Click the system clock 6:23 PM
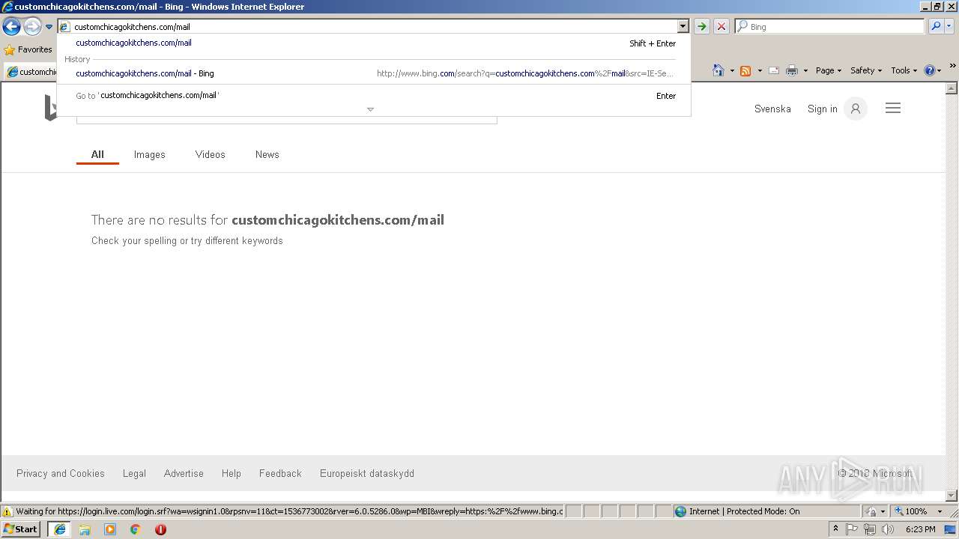The image size is (959, 539). [920, 529]
